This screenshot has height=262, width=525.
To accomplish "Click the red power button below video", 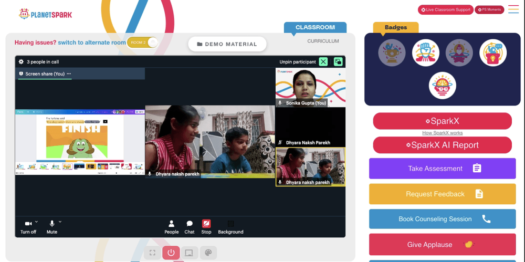I will (x=171, y=253).
